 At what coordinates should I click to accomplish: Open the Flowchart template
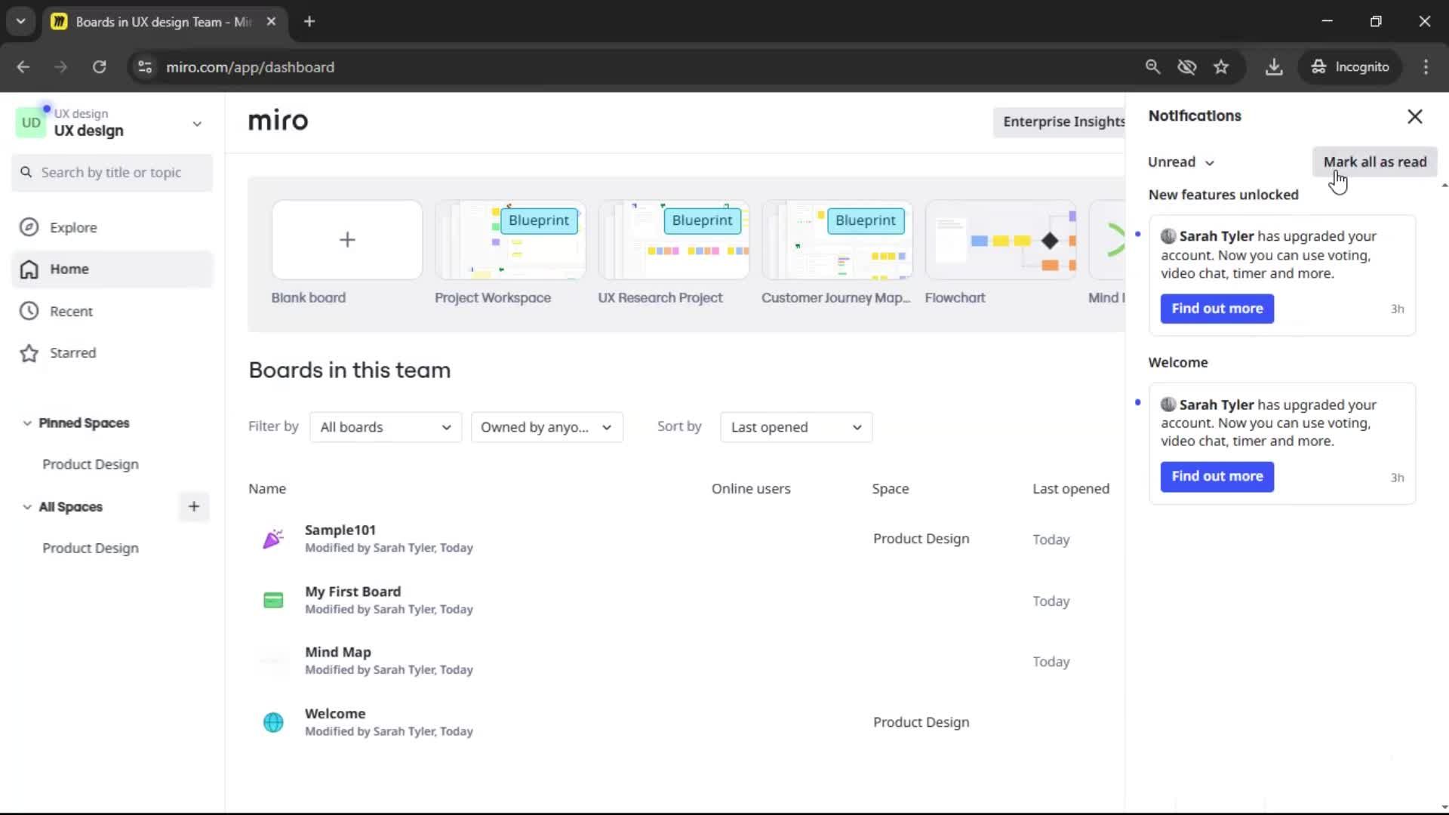[x=1001, y=240]
